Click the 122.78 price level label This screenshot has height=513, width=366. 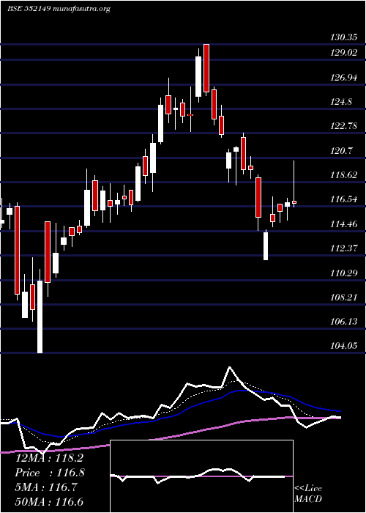pos(343,126)
